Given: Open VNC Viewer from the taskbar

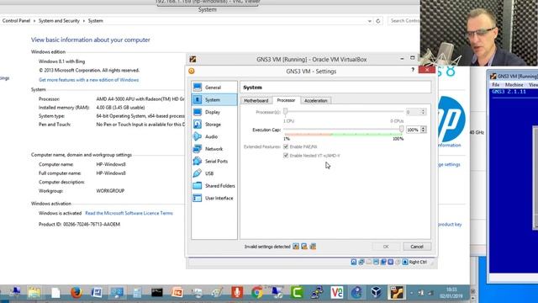Looking at the screenshot, I should [336, 292].
